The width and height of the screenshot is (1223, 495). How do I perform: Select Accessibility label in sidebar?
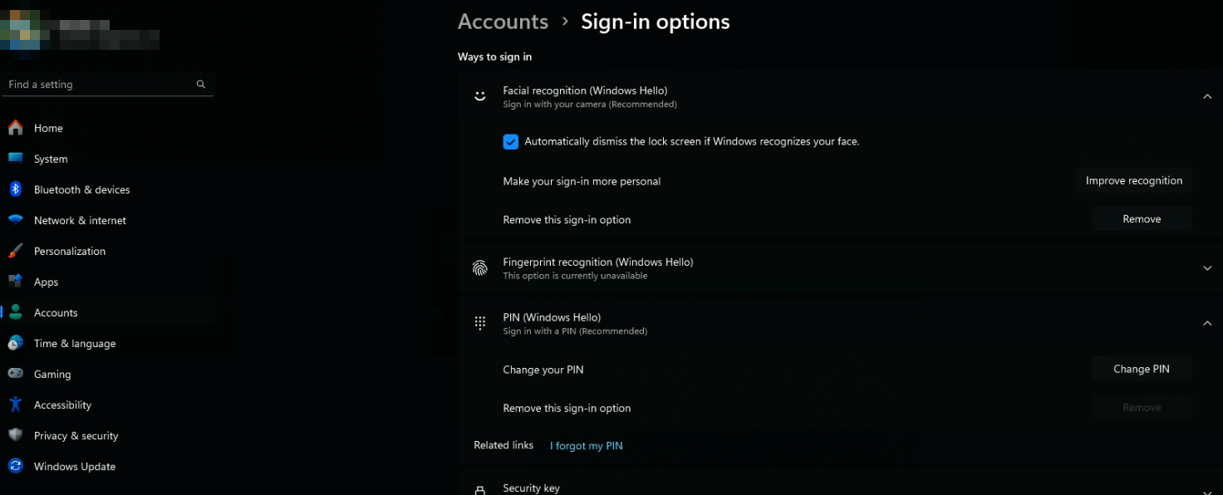(62, 404)
